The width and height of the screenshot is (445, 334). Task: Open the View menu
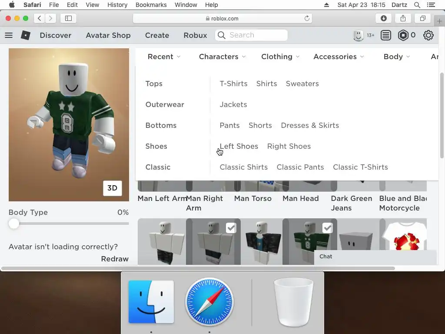[x=92, y=5]
